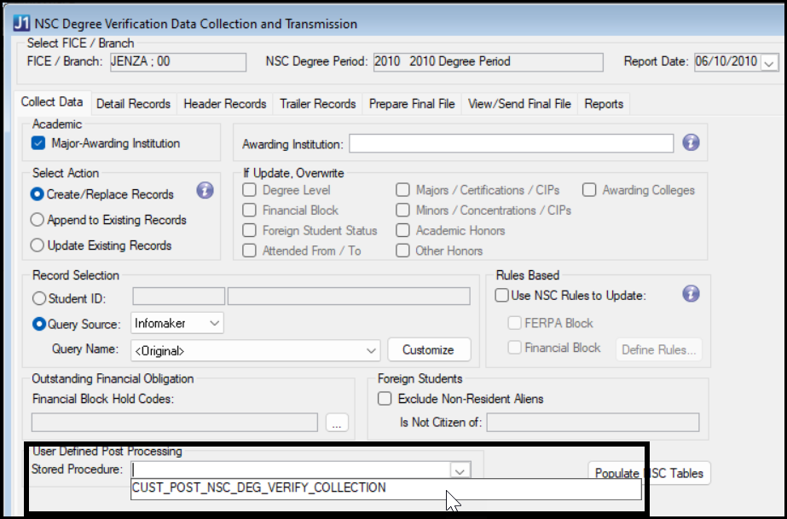Click info icon in Rules Based section
Image resolution: width=787 pixels, height=519 pixels.
(691, 294)
